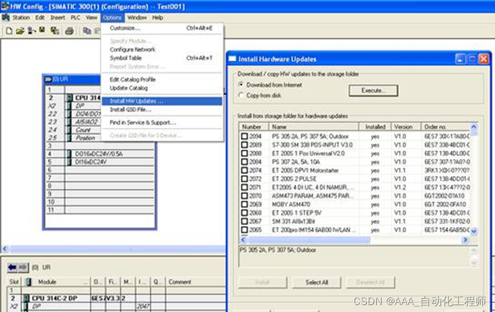495x312 pixels.
Task: Click the New station toolbar icon
Action: [x=9, y=31]
